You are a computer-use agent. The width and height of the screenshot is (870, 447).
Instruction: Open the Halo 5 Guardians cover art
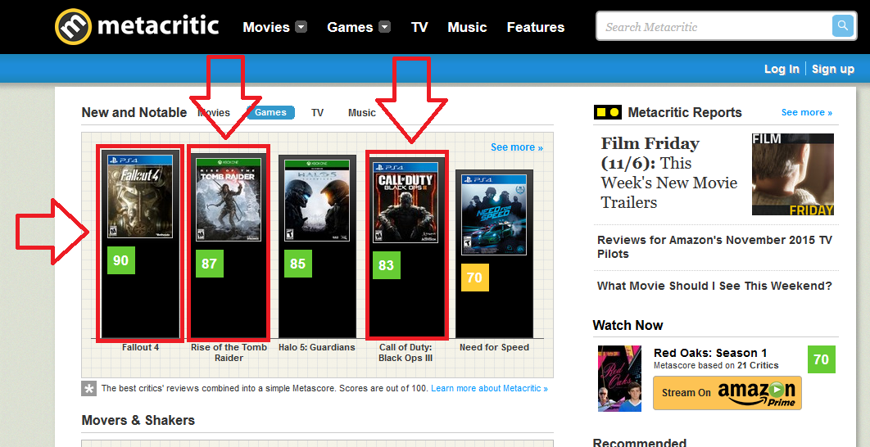[317, 201]
